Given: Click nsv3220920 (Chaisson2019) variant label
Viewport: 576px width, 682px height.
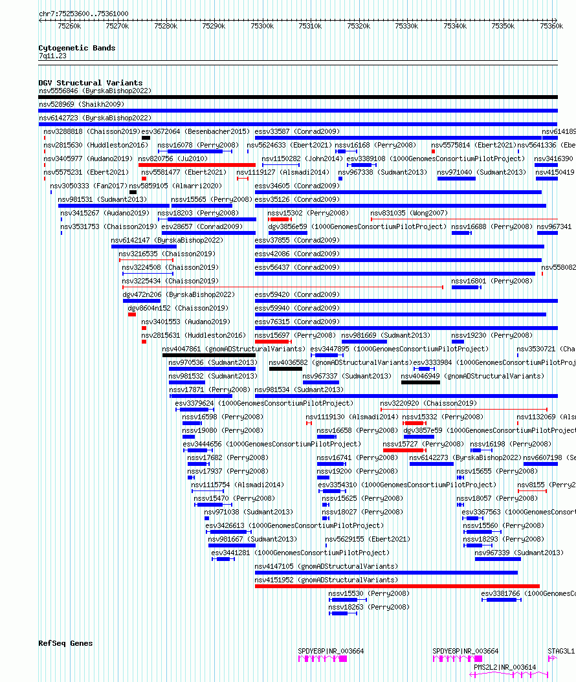Looking at the screenshot, I should [428, 403].
